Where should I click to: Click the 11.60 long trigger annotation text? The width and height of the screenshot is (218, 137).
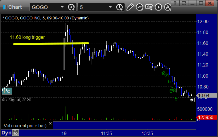tap(27, 37)
